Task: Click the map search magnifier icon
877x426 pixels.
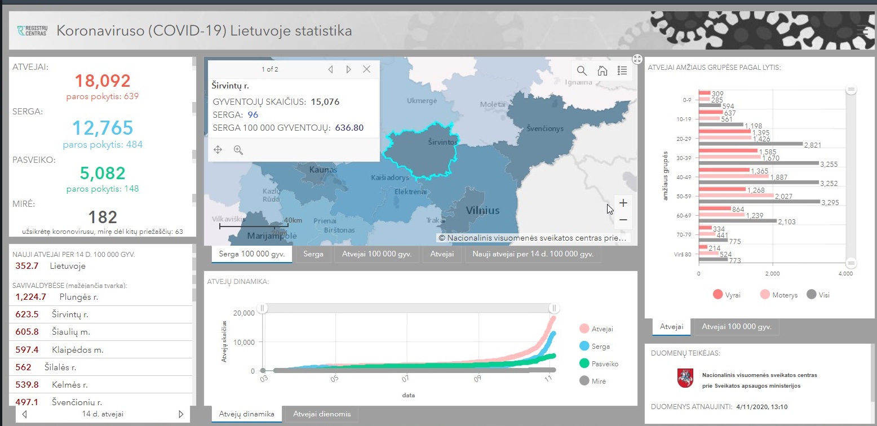Action: 582,70
